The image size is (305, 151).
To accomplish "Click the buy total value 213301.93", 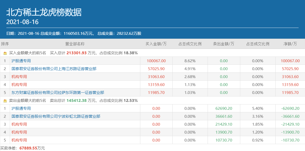I will [x=76, y=53].
